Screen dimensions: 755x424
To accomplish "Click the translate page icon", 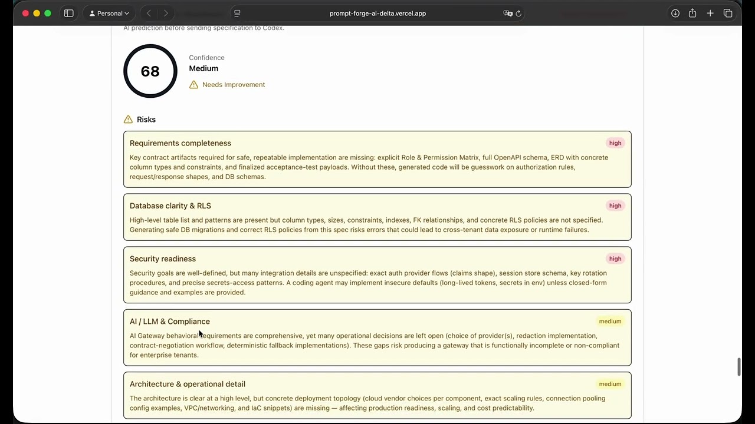I will (x=508, y=13).
